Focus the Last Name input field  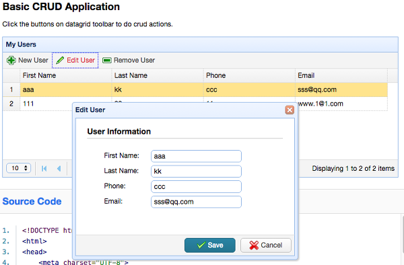pyautogui.click(x=196, y=172)
